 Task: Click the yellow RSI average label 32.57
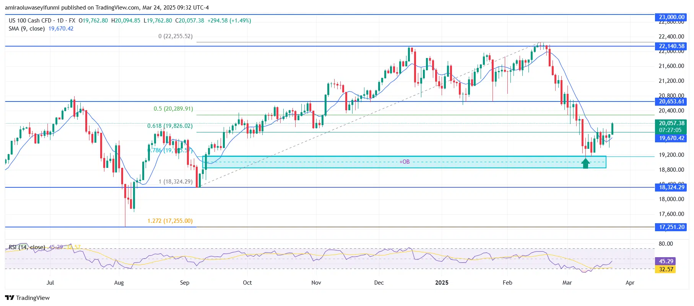(x=666, y=269)
